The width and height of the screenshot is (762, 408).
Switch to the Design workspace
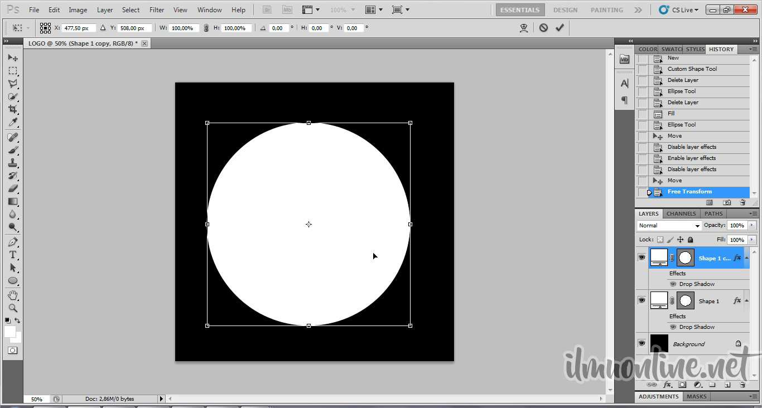tap(565, 10)
